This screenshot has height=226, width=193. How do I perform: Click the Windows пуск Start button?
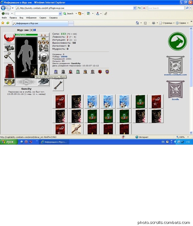point(9,142)
